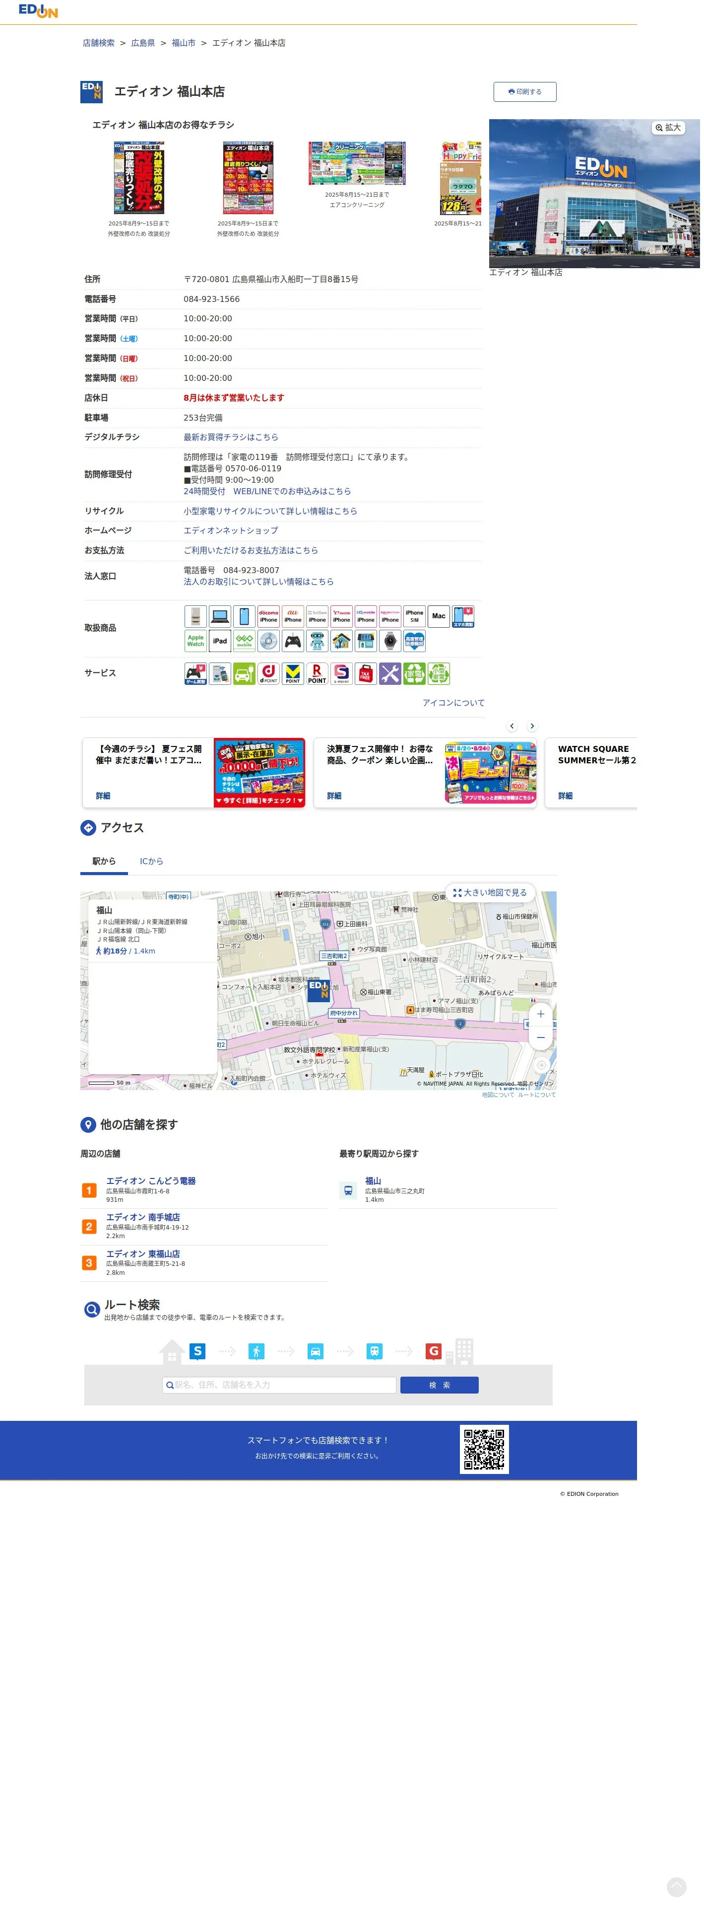
Task: Click the robot toy product icon
Action: point(317,641)
